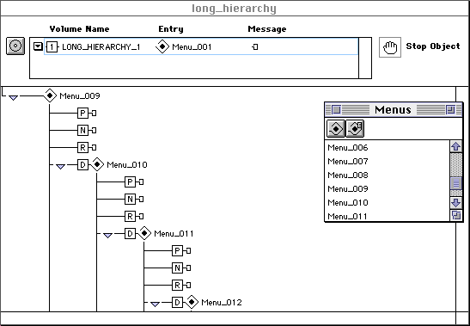Click the connector after N under Menu_011

(x=188, y=268)
